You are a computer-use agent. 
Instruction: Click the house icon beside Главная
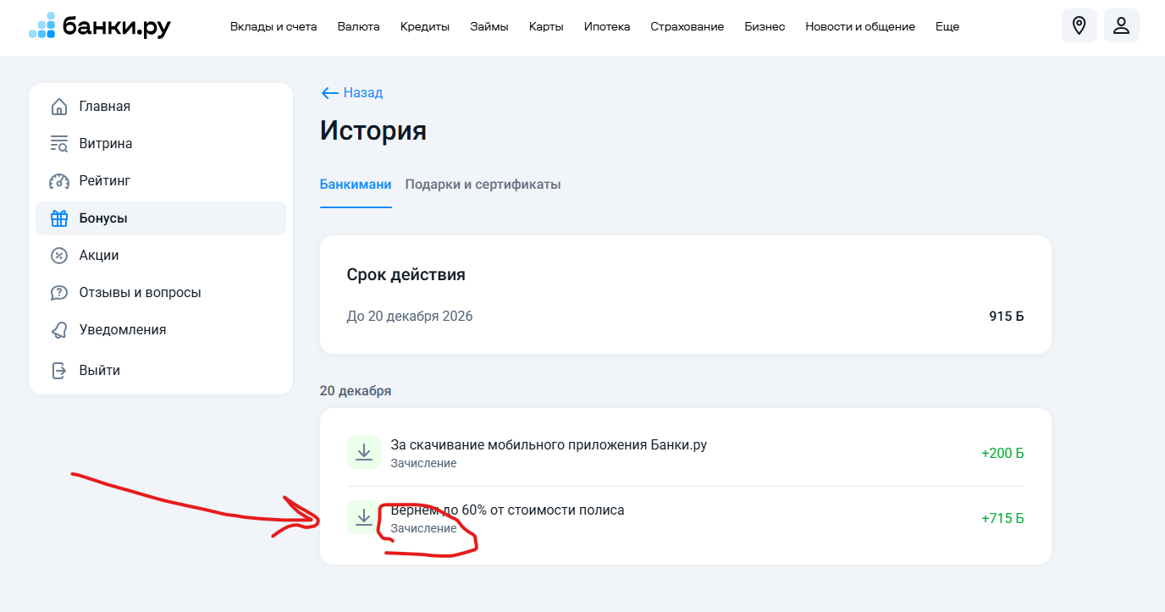coord(59,107)
